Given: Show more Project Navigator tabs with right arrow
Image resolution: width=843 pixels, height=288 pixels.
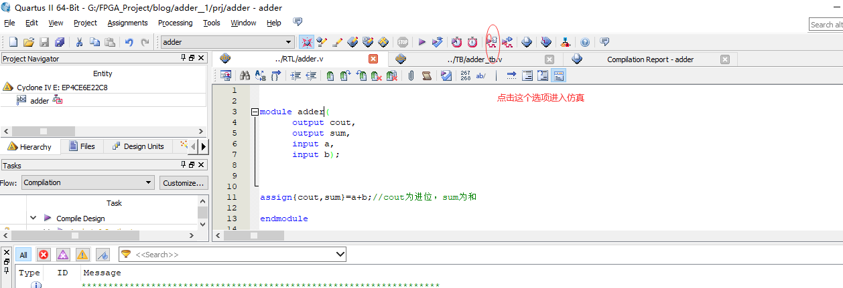Looking at the screenshot, I should (203, 146).
